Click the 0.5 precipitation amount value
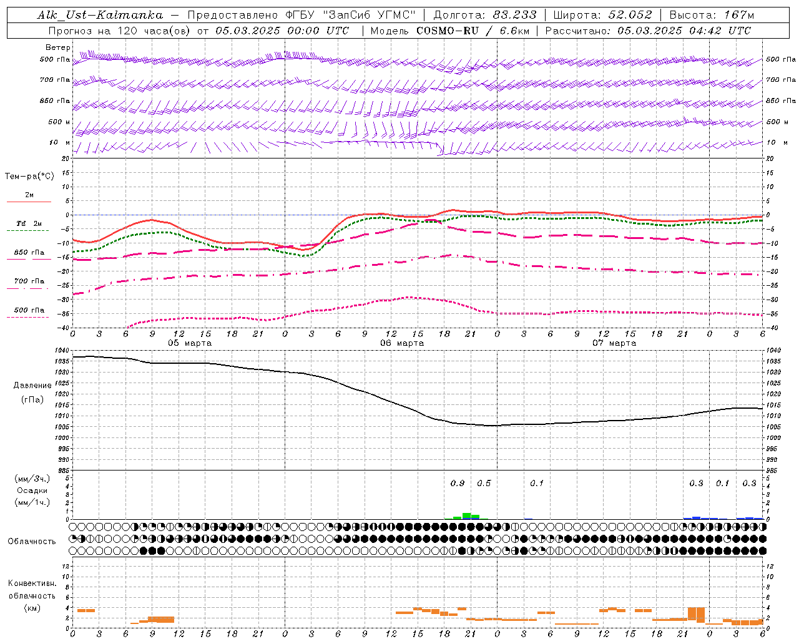Viewport: 799px width, 639px height. point(484,483)
